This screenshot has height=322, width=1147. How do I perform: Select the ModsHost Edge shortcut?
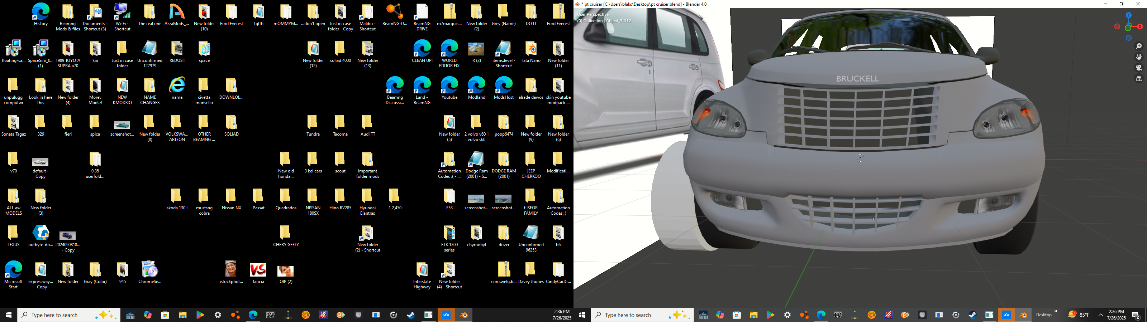click(503, 88)
